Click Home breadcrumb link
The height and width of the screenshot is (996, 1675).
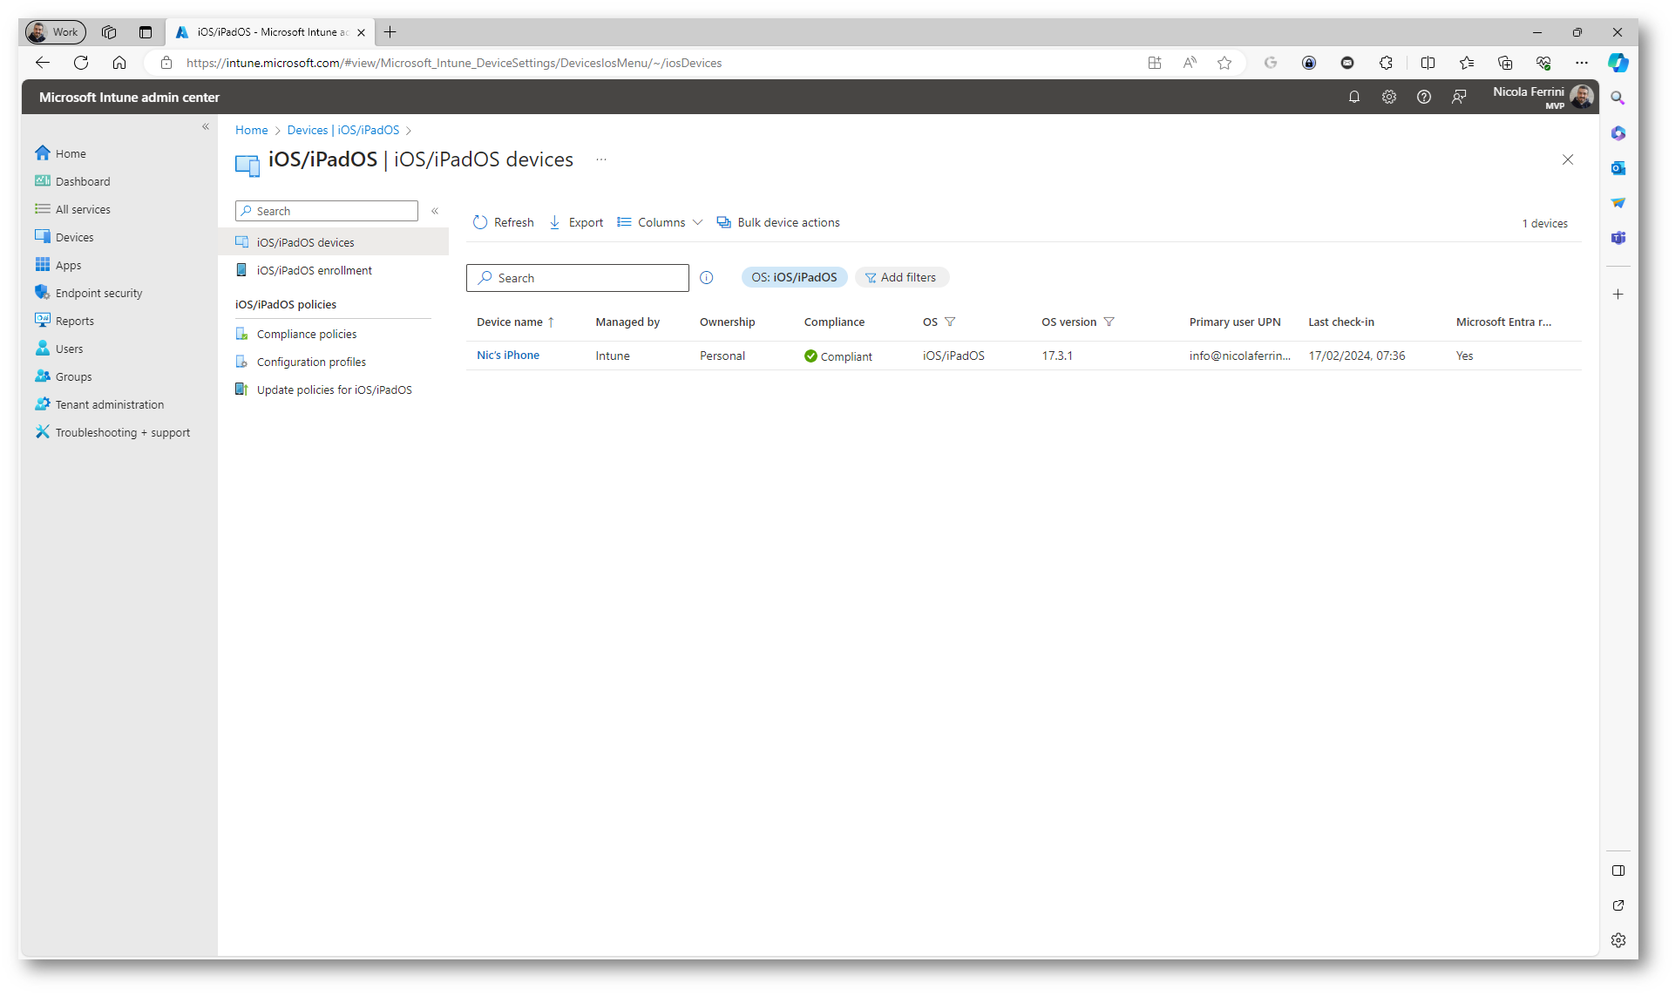[x=251, y=130]
